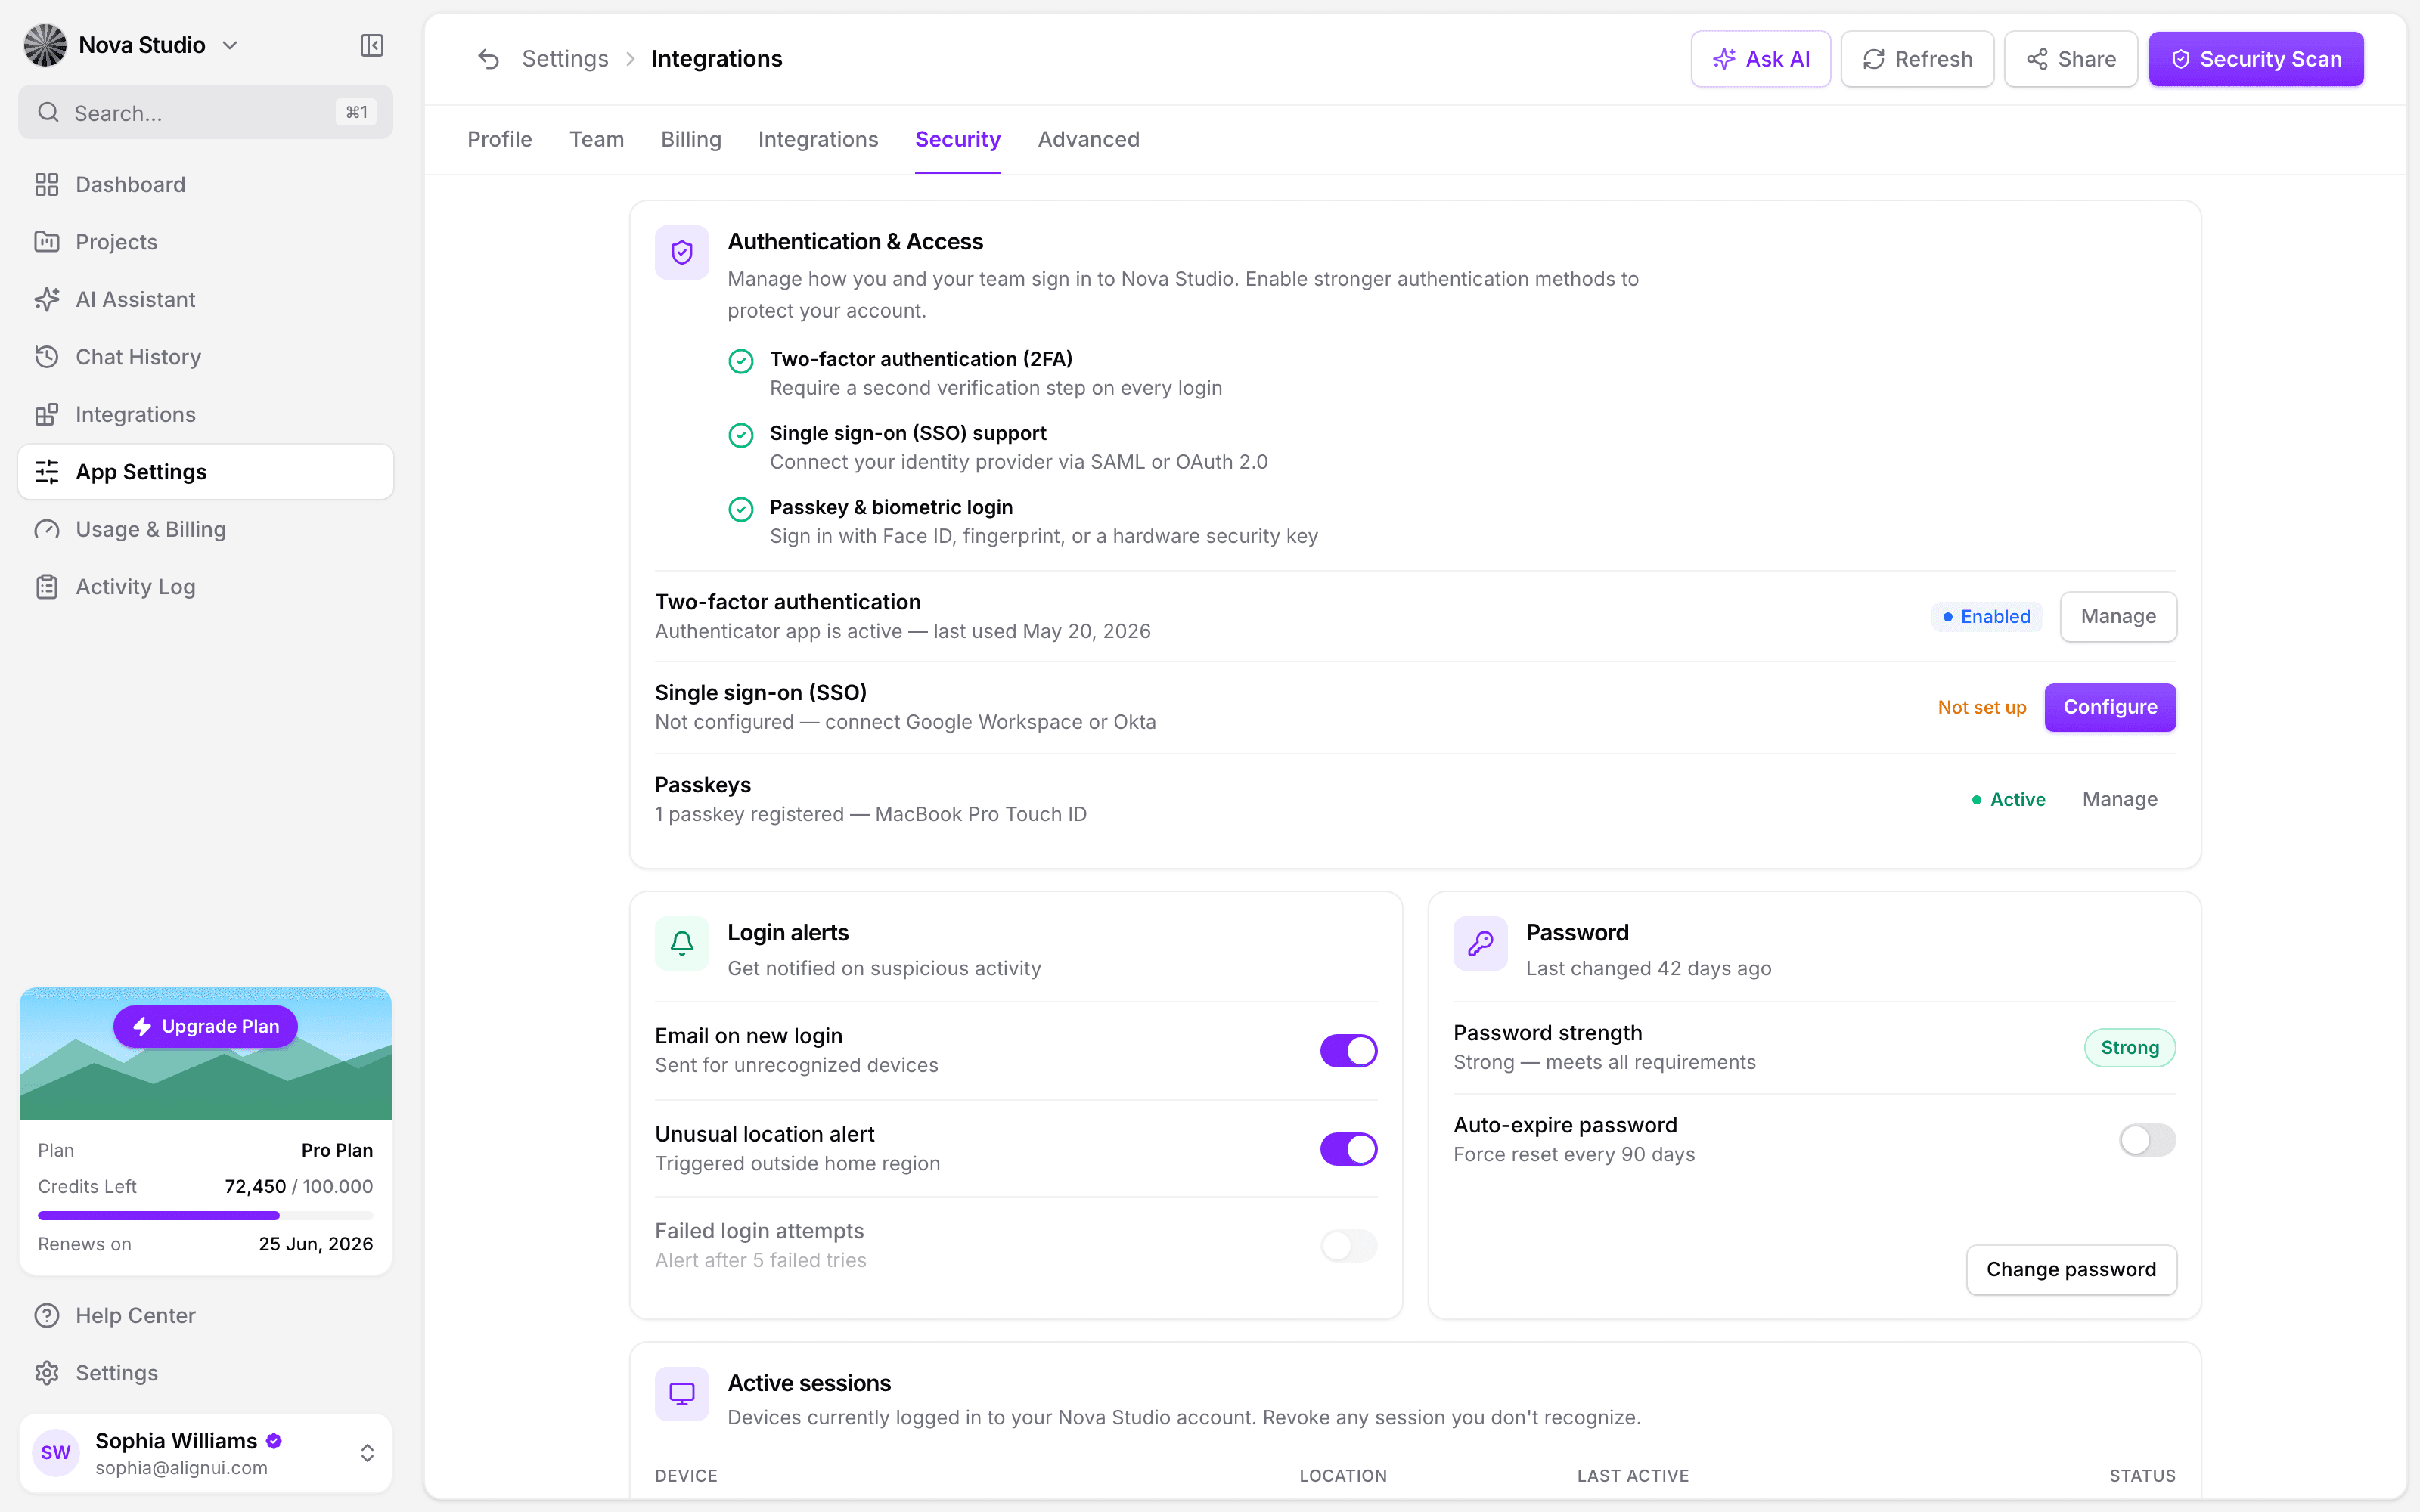Open Usage & Billing in sidebar
The image size is (2420, 1512).
pyautogui.click(x=206, y=529)
